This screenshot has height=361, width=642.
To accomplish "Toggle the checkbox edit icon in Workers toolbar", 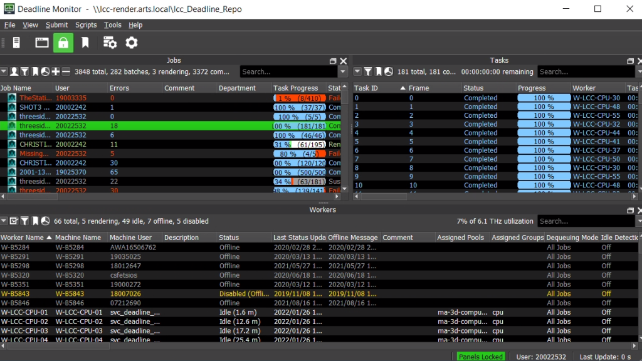I will pyautogui.click(x=14, y=221).
